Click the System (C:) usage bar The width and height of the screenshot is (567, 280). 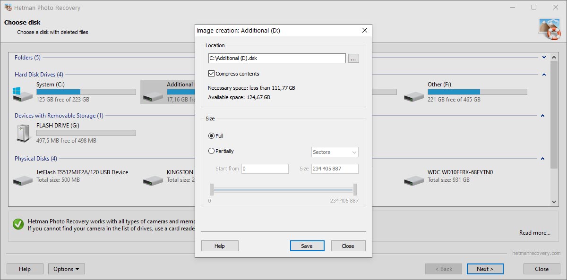(86, 92)
